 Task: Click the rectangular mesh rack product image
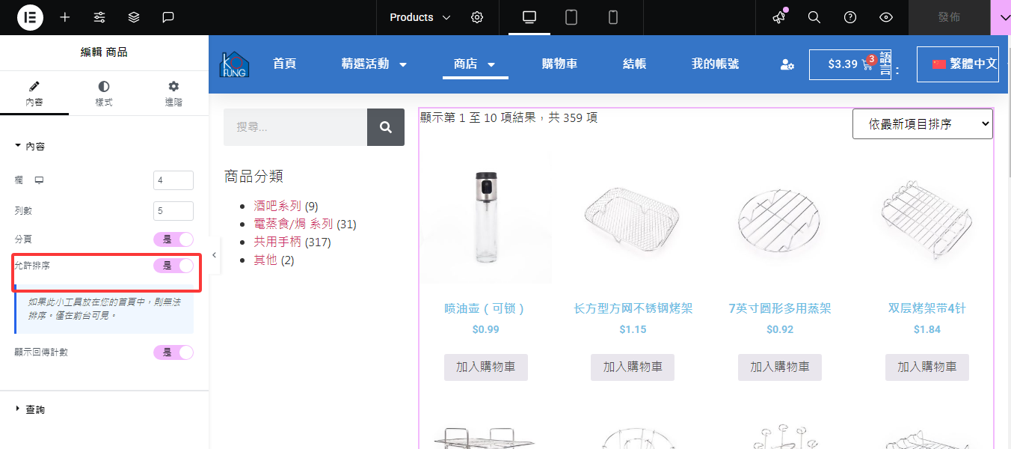click(x=633, y=217)
